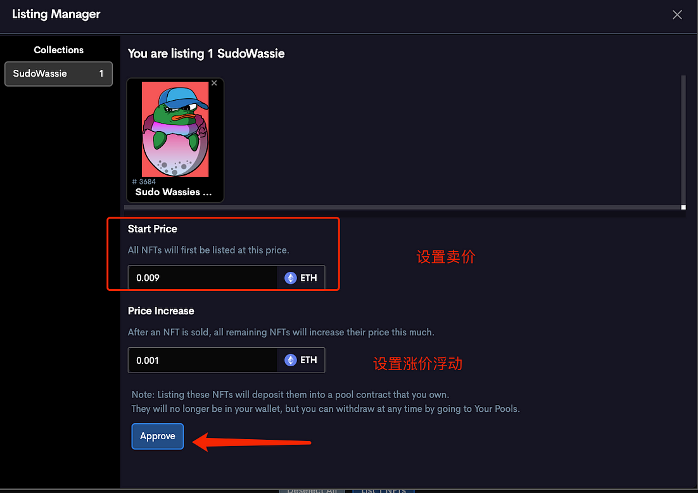Click the Ethereum icon in the Start Price field

pos(290,278)
